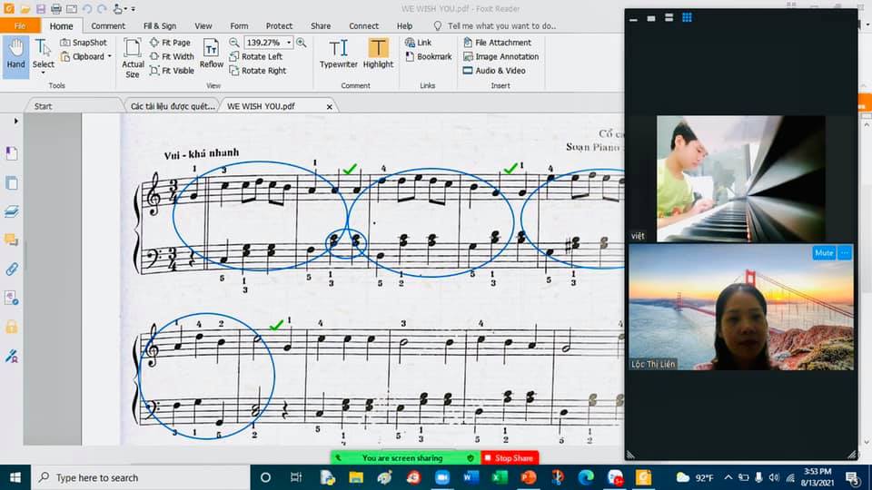Show hidden system tray icons

click(x=728, y=477)
